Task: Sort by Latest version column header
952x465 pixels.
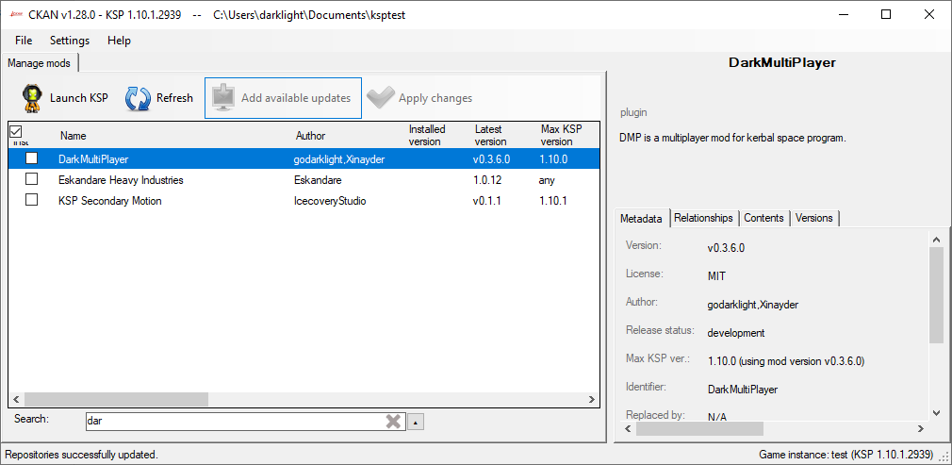Action: click(x=490, y=135)
